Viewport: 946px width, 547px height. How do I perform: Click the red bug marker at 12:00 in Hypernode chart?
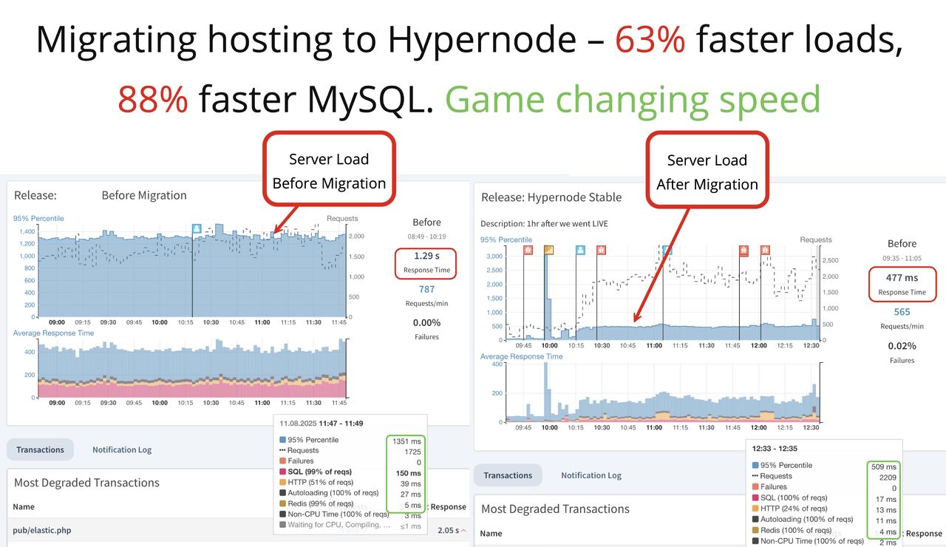(x=765, y=251)
